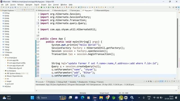Click the volume icon in system tray

(x=158, y=98)
